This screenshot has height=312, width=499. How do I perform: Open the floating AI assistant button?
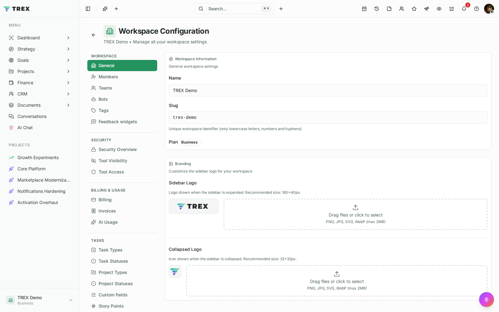click(x=487, y=300)
